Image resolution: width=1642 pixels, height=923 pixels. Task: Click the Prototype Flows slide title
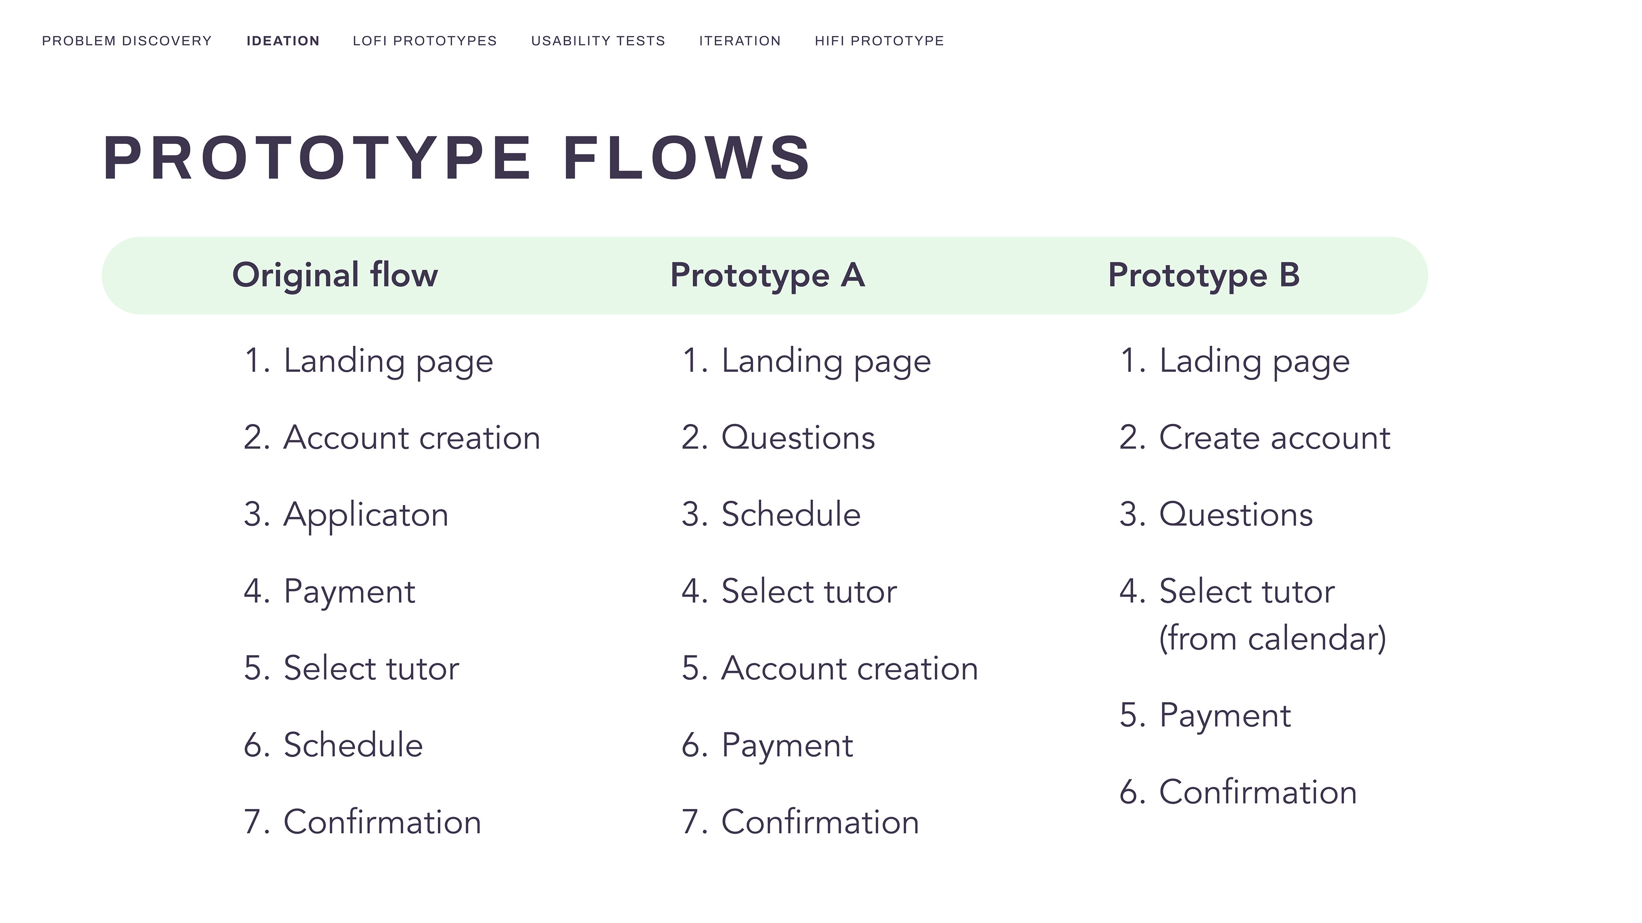click(x=456, y=158)
